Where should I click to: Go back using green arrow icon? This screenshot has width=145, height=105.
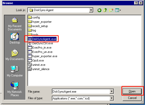[x=99, y=10]
